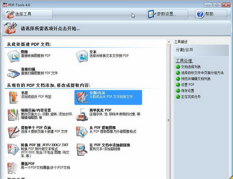Launch the 直接扫描 scanner tool icon

coord(13,73)
